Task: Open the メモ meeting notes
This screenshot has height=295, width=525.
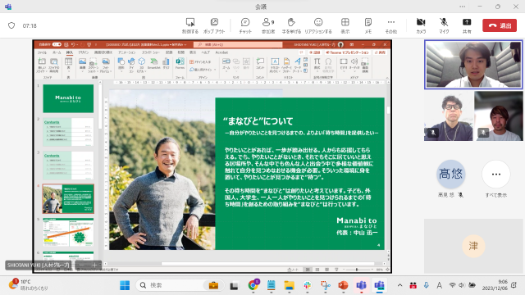Action: click(368, 25)
